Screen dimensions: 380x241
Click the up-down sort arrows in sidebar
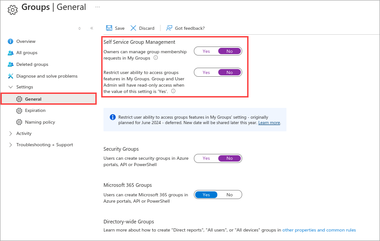[80, 28]
